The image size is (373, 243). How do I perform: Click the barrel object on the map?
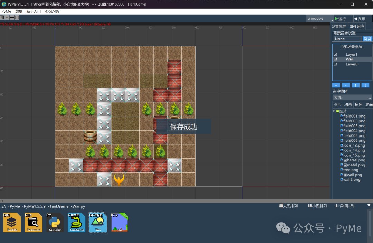point(90,137)
